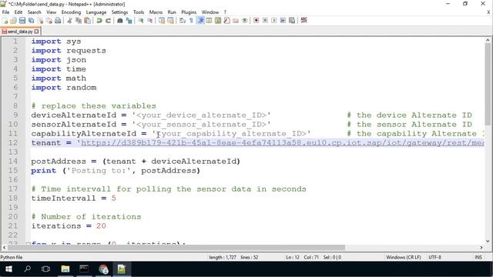Image resolution: width=493 pixels, height=277 pixels.
Task: Save the recorded macro icon
Action: tap(292, 21)
